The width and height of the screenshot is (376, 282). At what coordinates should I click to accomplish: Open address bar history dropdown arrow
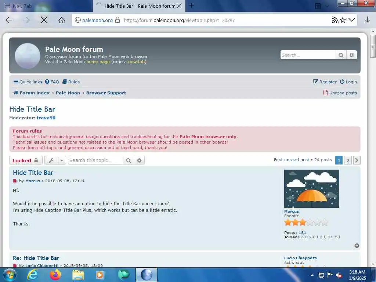(x=351, y=20)
